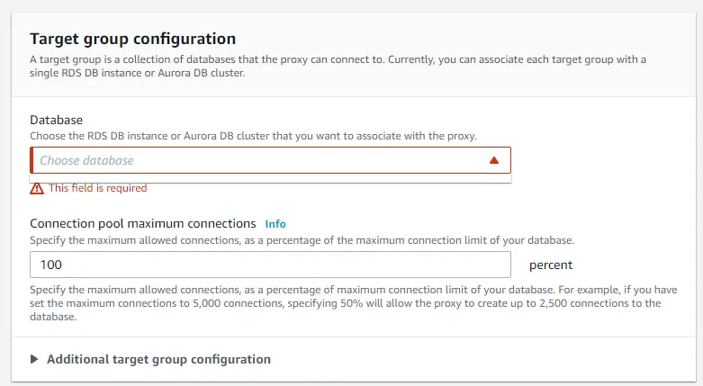This screenshot has width=703, height=386.
Task: Click the red arrow in database selector
Action: [x=494, y=160]
